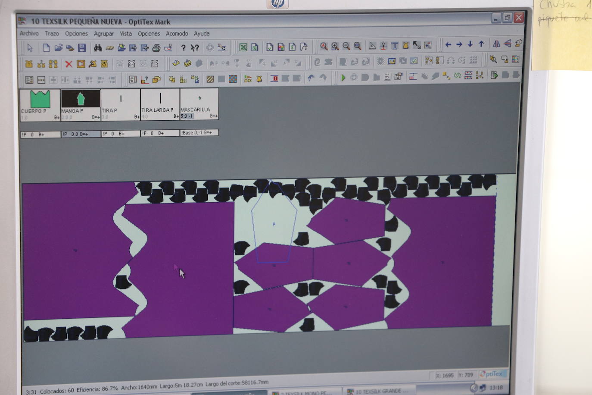This screenshot has width=592, height=395.
Task: Select the MANGA P piece thumbnail
Action: click(x=81, y=105)
